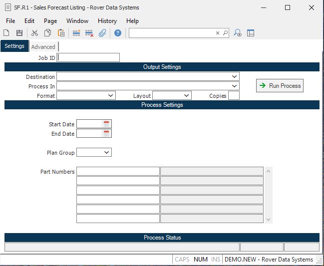This screenshot has width=324, height=266.
Task: Open the History menu
Action: coord(107,21)
